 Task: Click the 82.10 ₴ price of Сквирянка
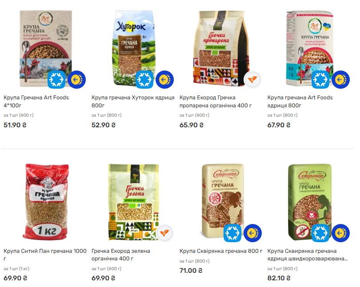click(x=279, y=278)
